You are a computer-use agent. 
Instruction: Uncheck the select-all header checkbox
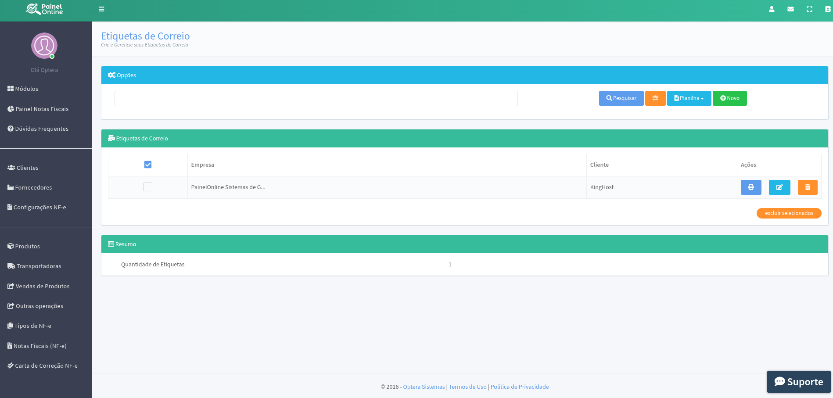(x=148, y=165)
